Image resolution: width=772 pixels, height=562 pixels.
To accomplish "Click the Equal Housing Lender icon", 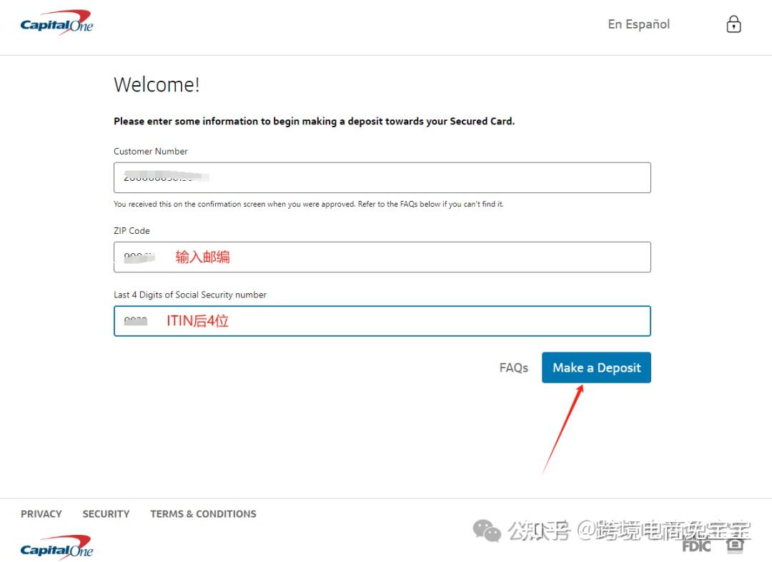I will (x=736, y=545).
